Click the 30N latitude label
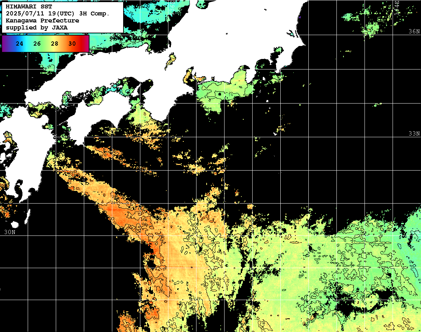Image resolution: width=421 pixels, height=332 pixels. pyautogui.click(x=10, y=232)
